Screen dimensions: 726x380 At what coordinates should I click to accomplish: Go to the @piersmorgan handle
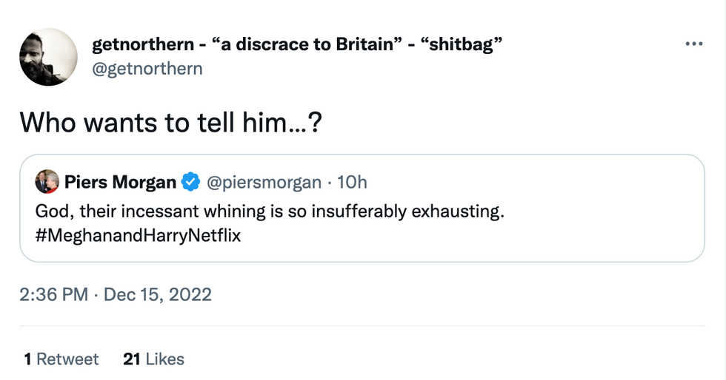(x=263, y=182)
